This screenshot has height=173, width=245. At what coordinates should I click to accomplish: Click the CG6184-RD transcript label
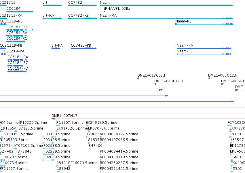[17, 27]
